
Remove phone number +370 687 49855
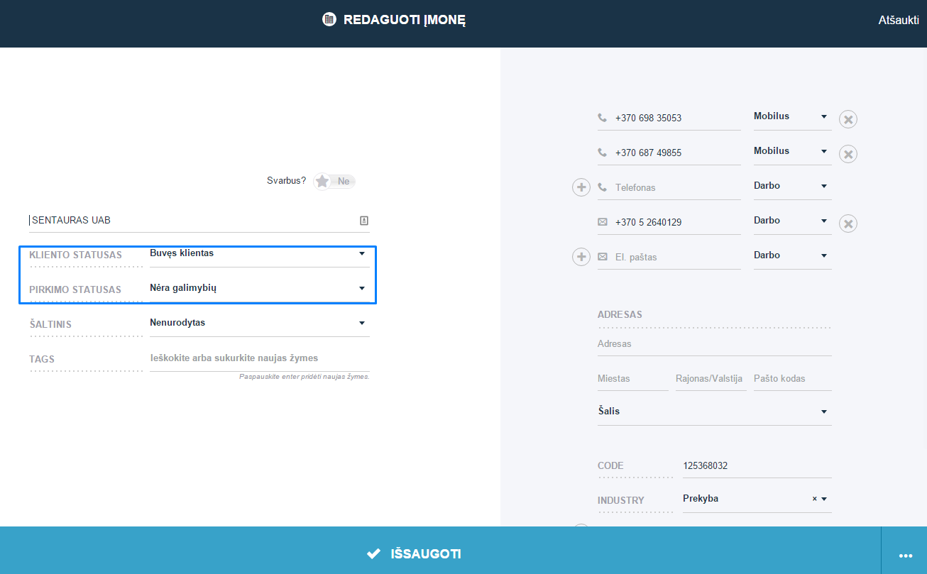[848, 154]
